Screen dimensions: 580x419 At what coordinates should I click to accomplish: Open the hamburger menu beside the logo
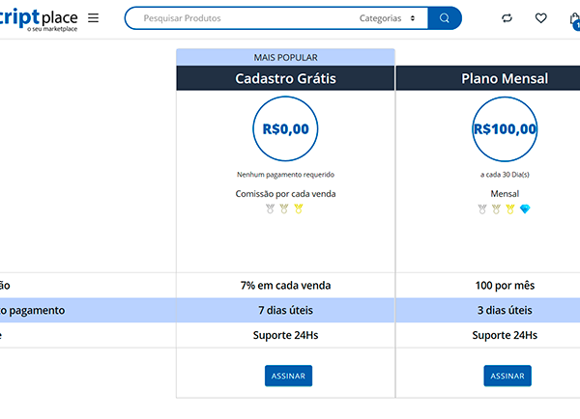click(93, 18)
